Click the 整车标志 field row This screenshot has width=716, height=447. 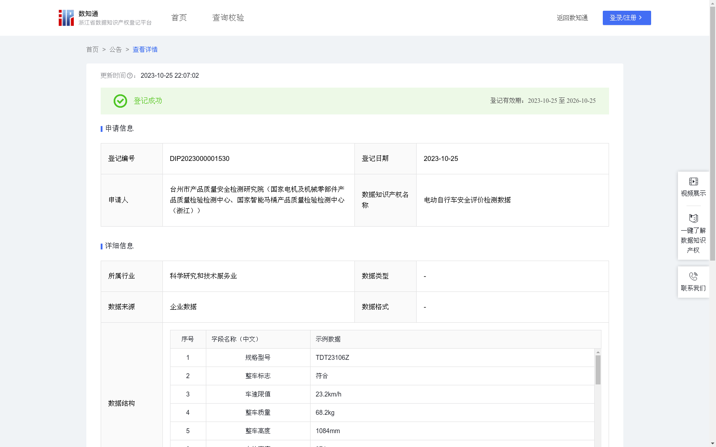tap(382, 376)
